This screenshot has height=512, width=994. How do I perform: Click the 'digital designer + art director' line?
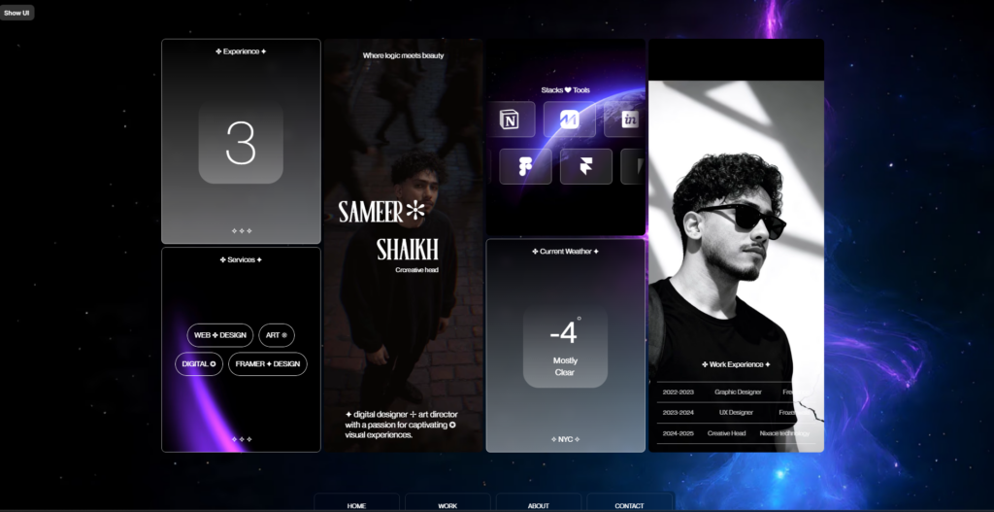pyautogui.click(x=401, y=414)
